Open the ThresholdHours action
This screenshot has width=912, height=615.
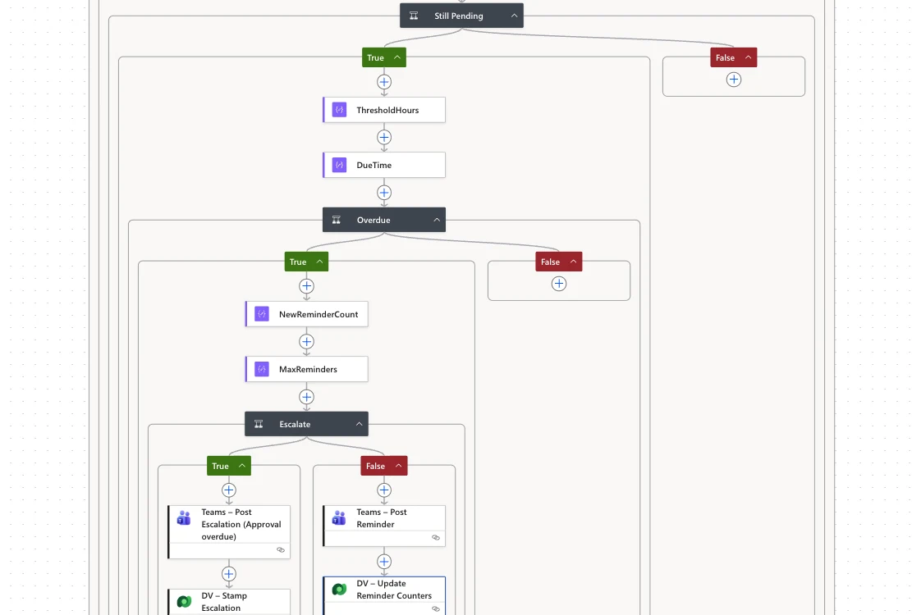[384, 110]
